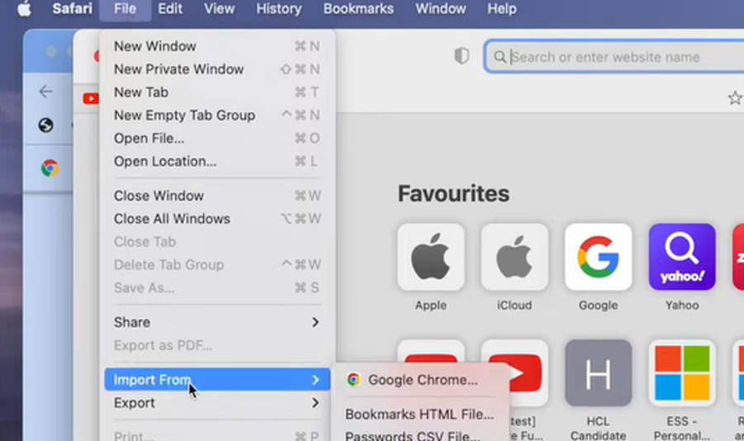Open the Apple favourite tile
744x441 pixels.
431,257
